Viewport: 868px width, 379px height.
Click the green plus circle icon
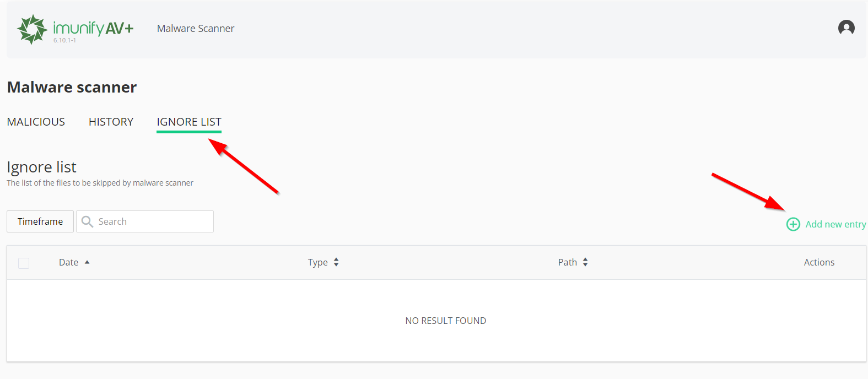pyautogui.click(x=793, y=224)
